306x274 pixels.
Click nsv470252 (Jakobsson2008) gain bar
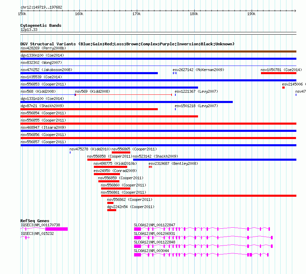tap(89, 73)
